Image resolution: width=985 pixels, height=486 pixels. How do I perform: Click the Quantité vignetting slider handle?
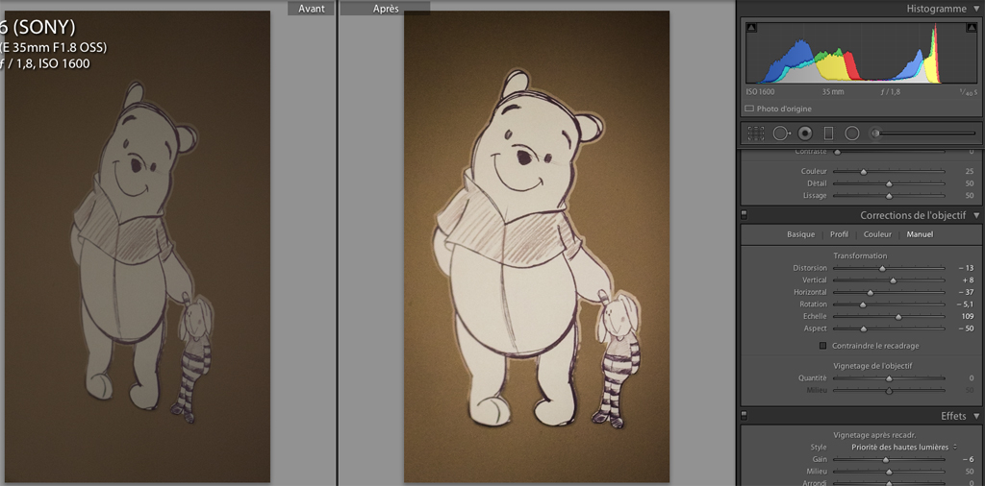coord(889,378)
